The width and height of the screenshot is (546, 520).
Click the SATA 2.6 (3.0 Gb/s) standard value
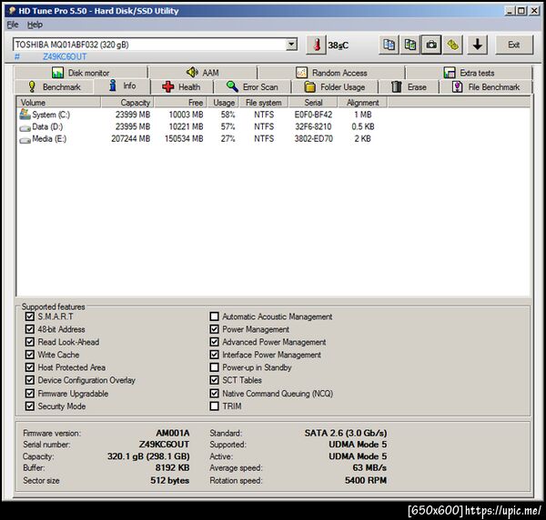[x=346, y=433]
